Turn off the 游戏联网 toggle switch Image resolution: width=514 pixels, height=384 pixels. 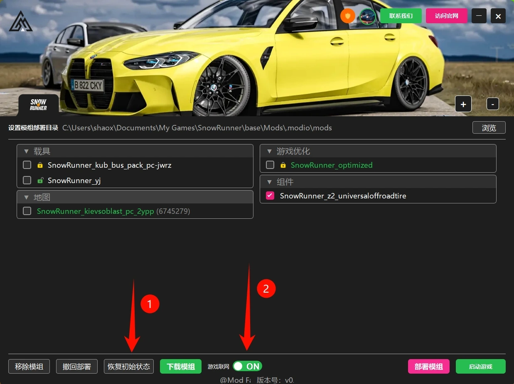[x=247, y=366]
